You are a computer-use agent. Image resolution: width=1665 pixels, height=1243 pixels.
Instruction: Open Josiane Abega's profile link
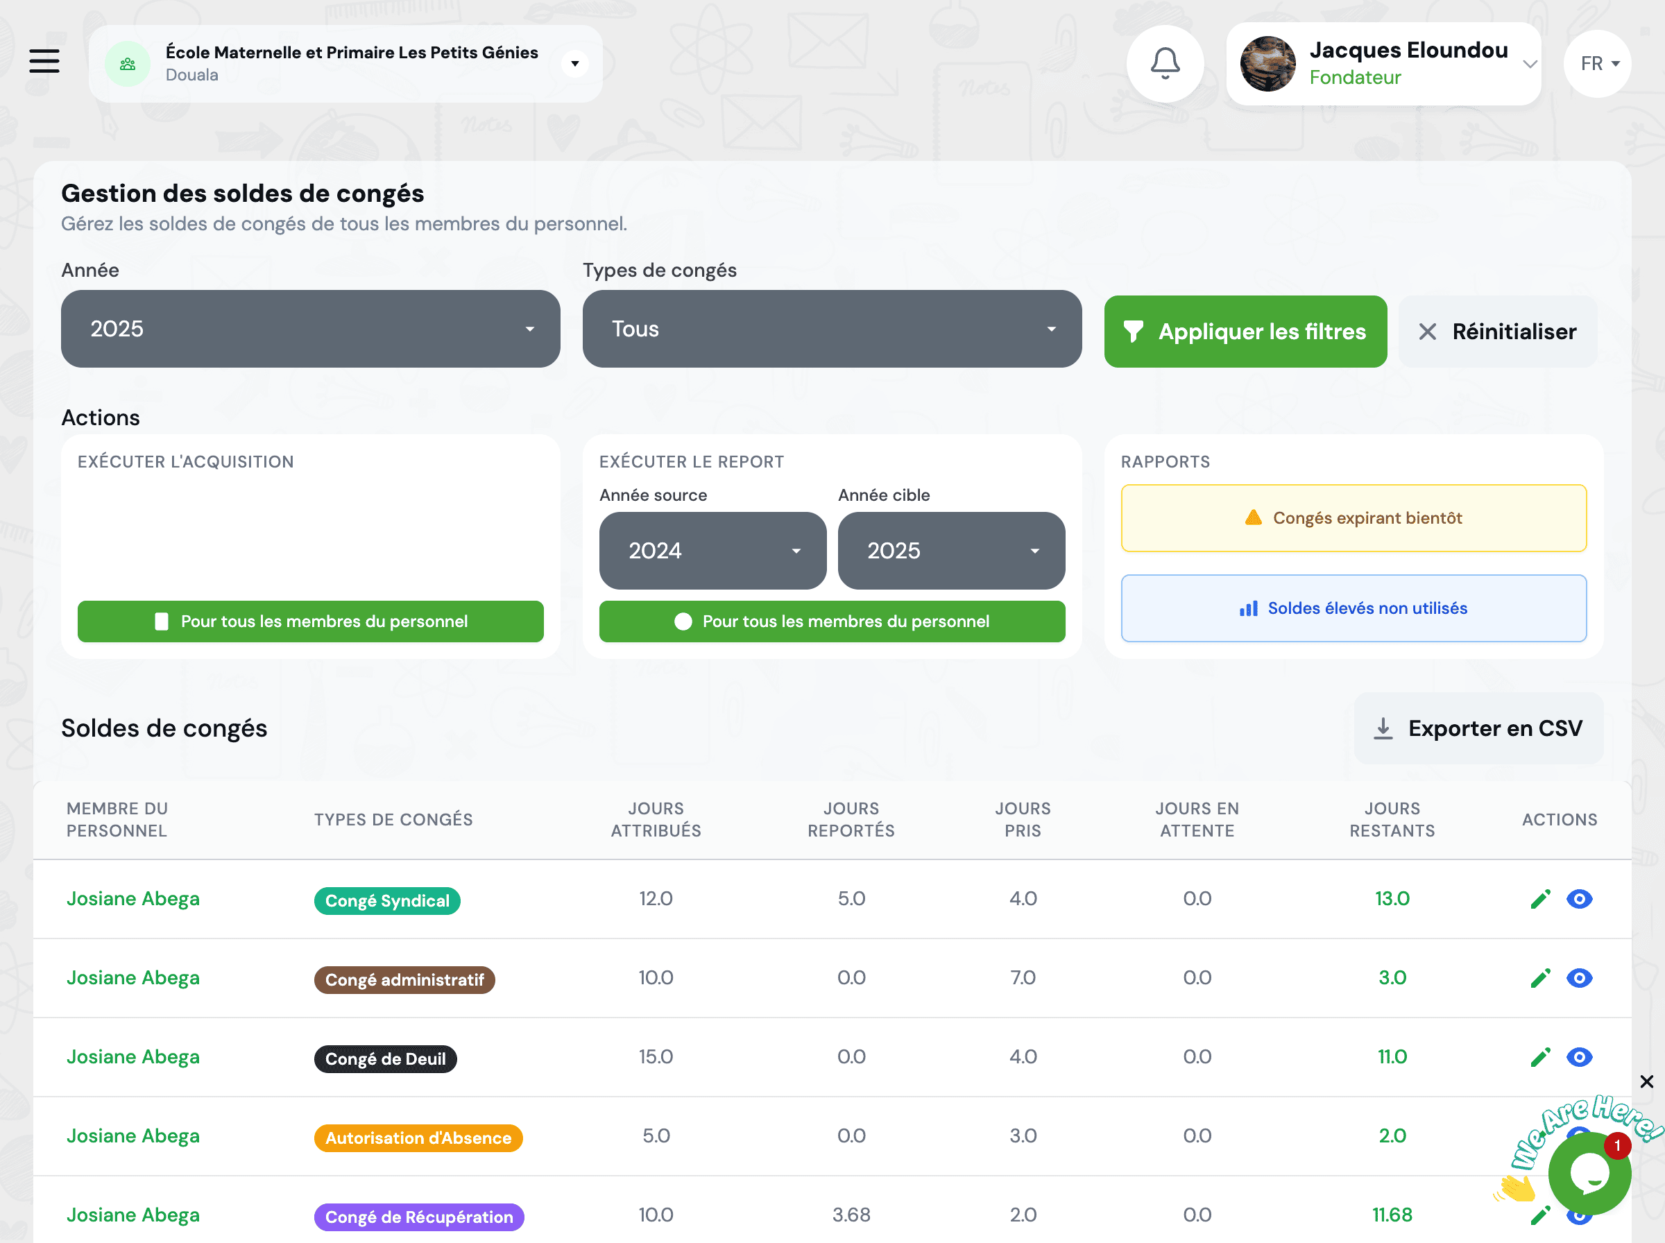(133, 898)
